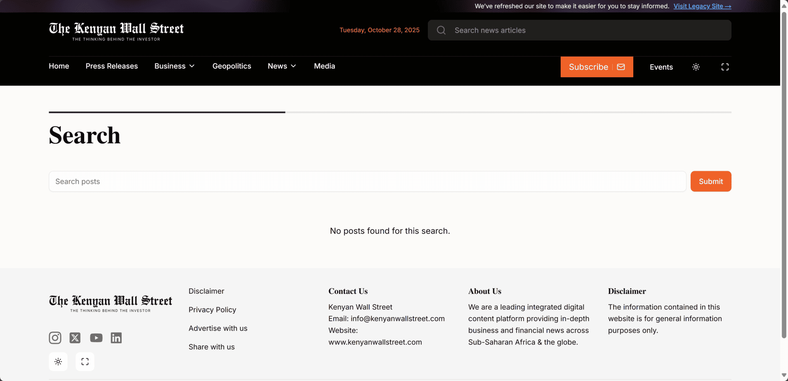The width and height of the screenshot is (788, 381).
Task: Follow the Visit Legacy Site link
Action: tap(702, 6)
